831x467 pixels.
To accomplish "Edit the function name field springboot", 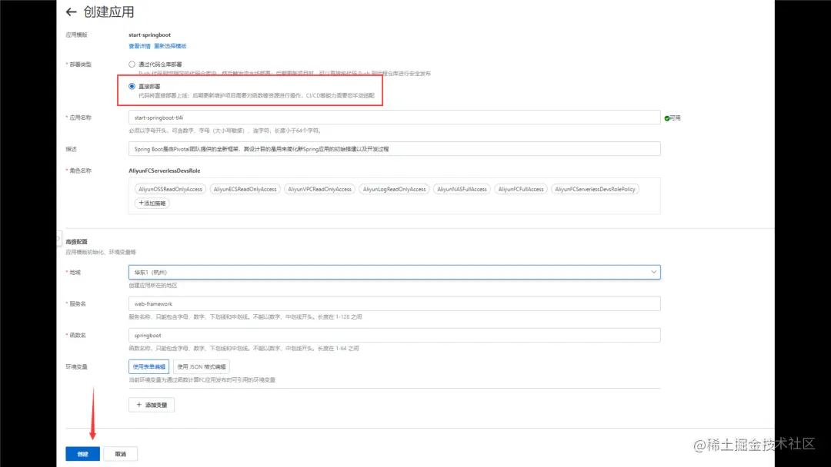I will 394,336.
